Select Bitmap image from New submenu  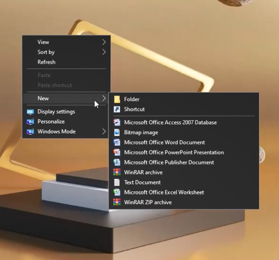(184, 132)
